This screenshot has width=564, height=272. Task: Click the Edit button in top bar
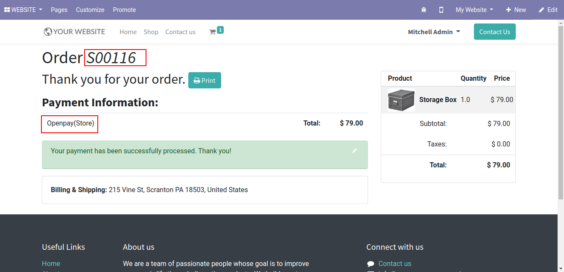pyautogui.click(x=548, y=10)
